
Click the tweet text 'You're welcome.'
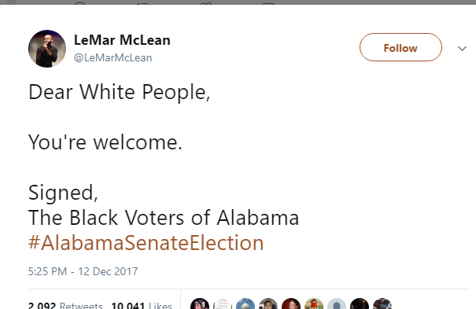(x=105, y=142)
